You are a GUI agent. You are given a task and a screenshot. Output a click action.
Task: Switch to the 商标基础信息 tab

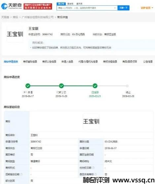point(30,61)
